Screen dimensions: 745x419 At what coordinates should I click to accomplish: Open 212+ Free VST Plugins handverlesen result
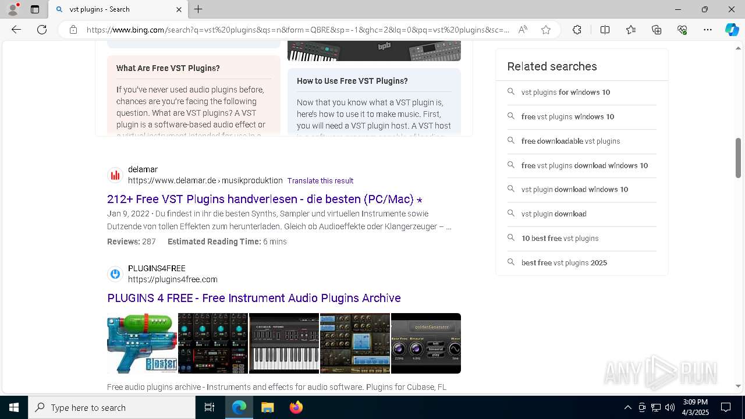point(265,199)
